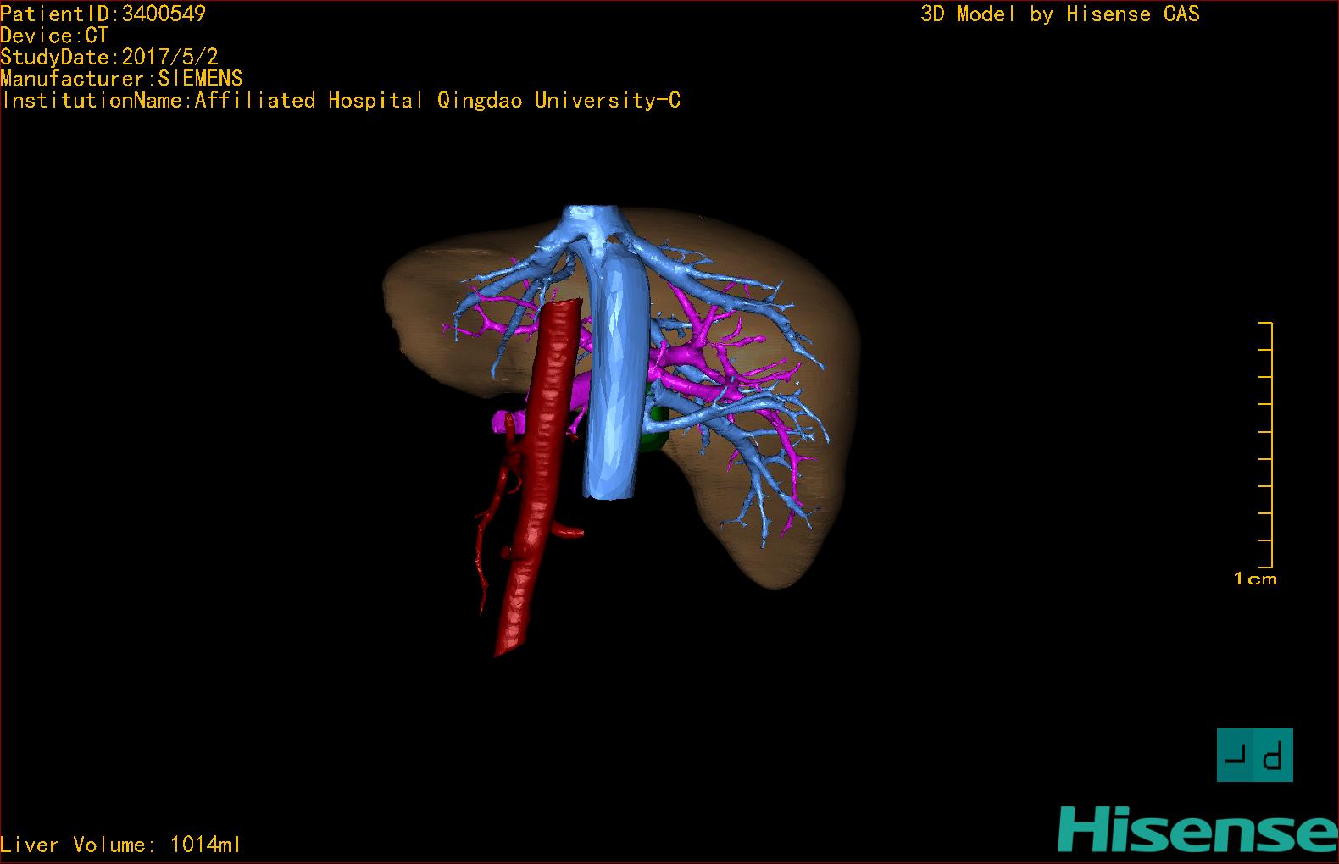Click the green gallbladder structure
The height and width of the screenshot is (864, 1339).
657,422
